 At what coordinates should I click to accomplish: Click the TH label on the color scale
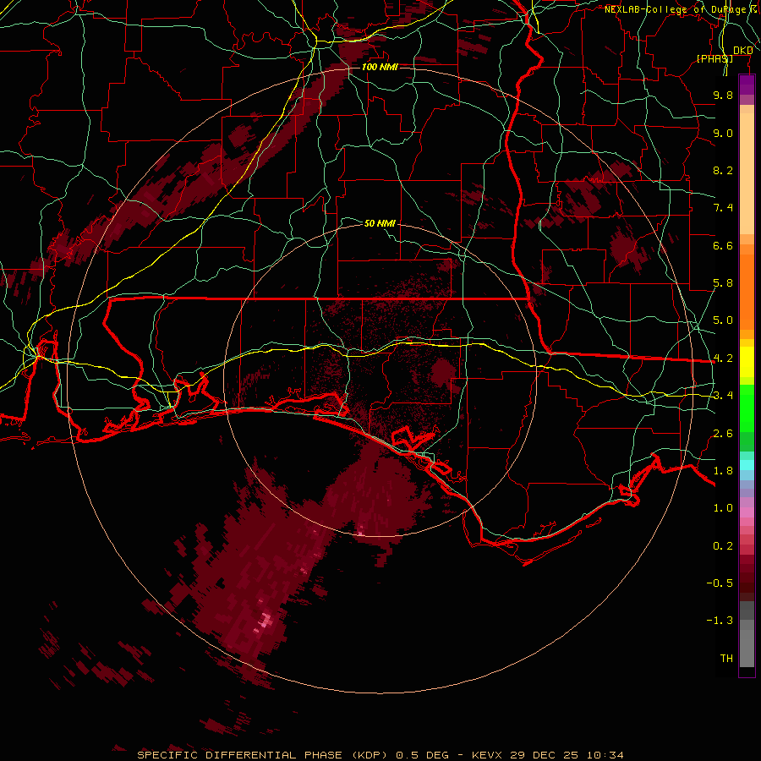(726, 659)
